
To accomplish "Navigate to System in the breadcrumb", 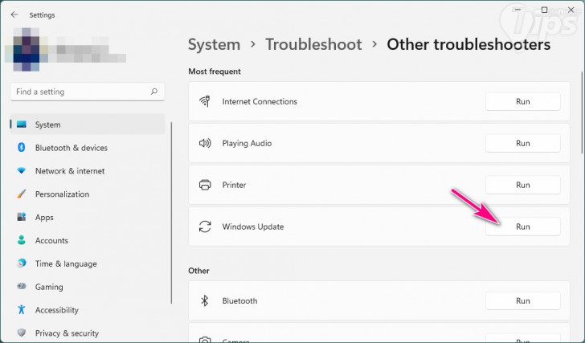I will click(214, 44).
